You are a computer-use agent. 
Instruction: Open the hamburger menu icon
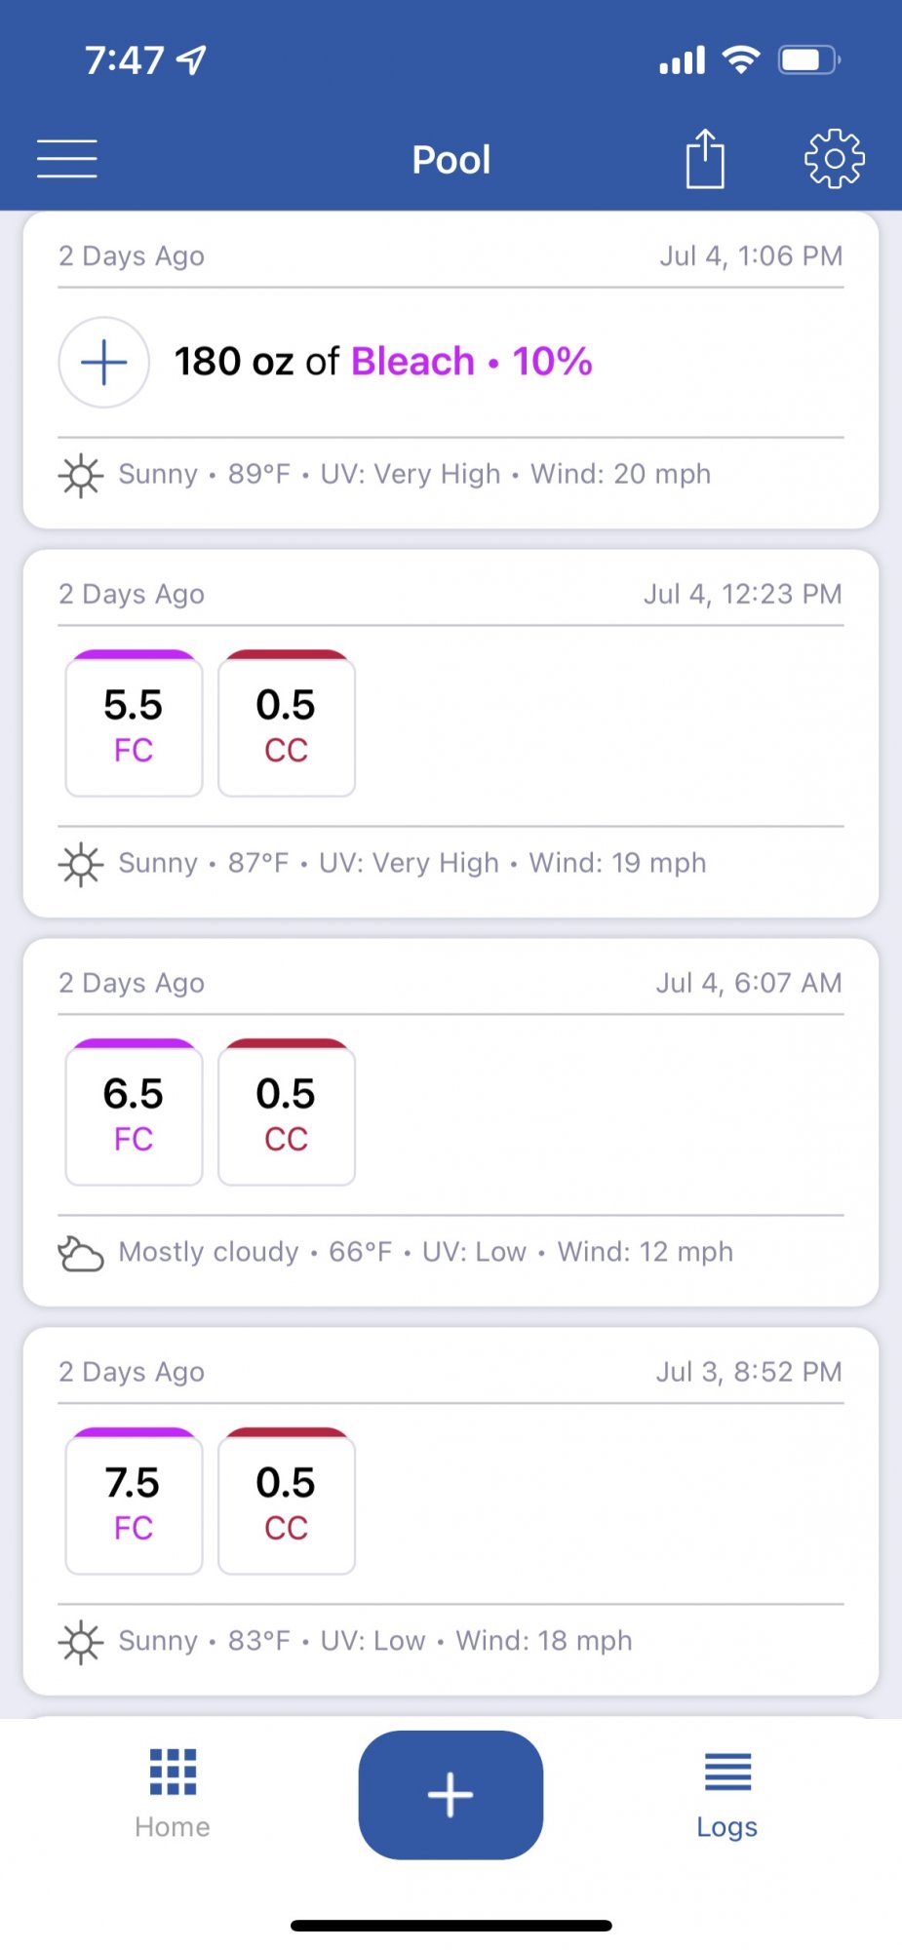click(x=67, y=159)
